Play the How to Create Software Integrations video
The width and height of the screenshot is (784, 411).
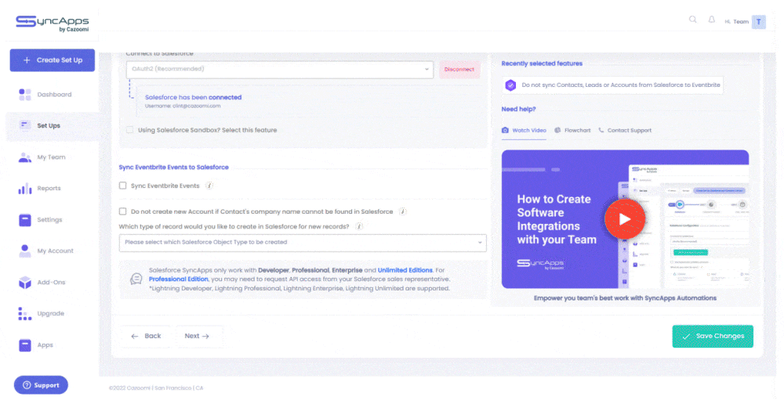pyautogui.click(x=625, y=218)
